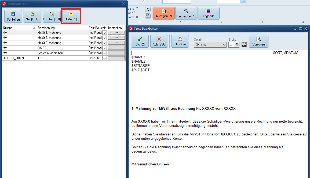Increase the Größe font size value
The height and width of the screenshot is (178, 310).
237,44
